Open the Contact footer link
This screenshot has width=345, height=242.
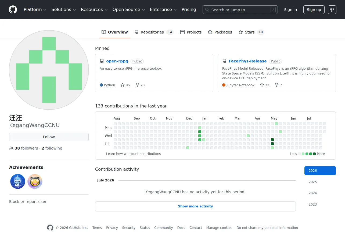(196, 228)
